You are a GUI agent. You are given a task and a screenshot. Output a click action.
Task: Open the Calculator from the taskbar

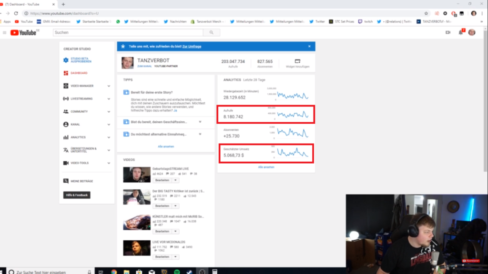point(215,272)
